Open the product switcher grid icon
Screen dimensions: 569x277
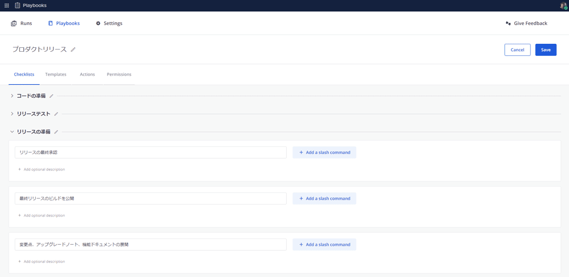click(7, 6)
